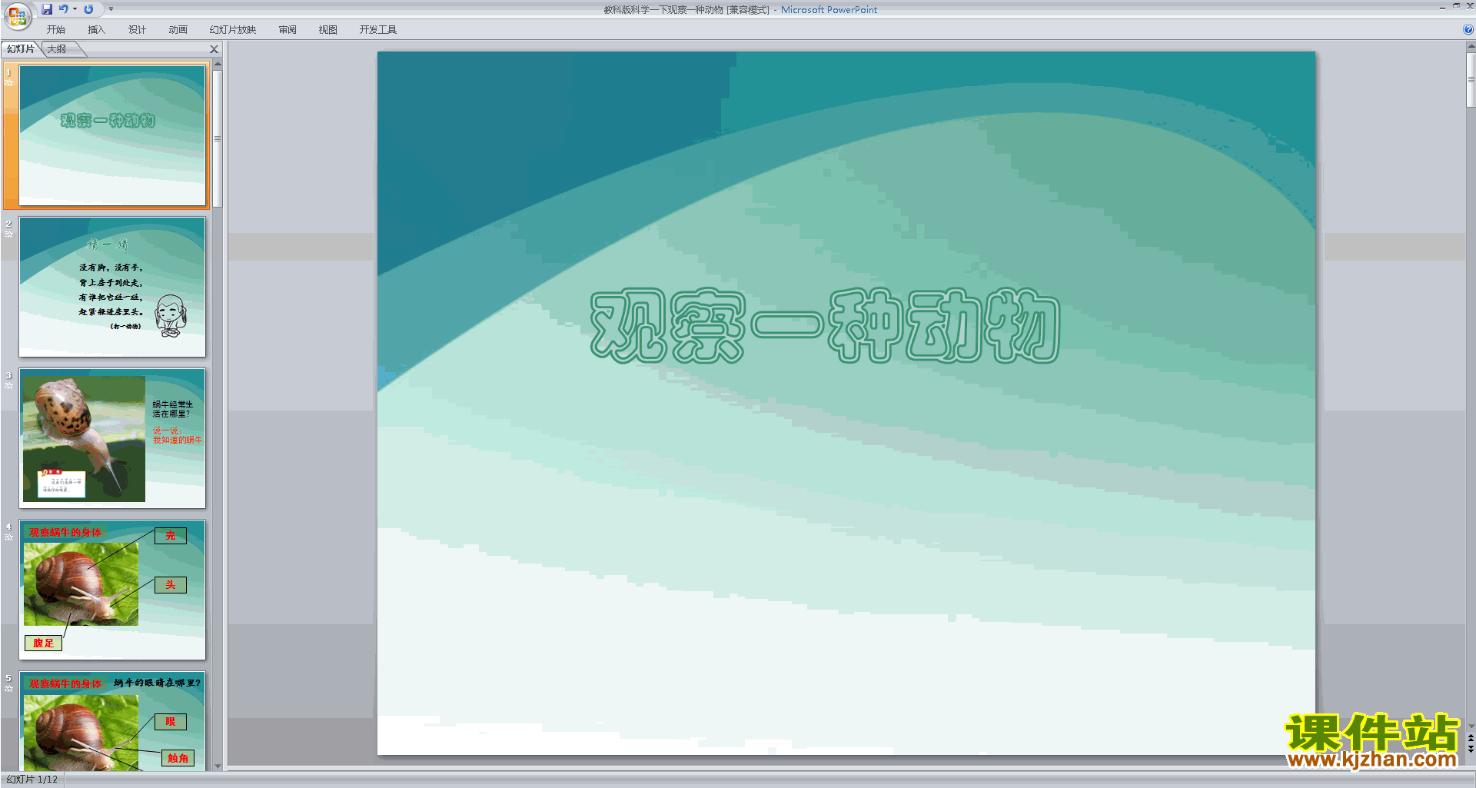The width and height of the screenshot is (1476, 788).
Task: Click status bar text 幻灯片 1/12
Action: point(32,780)
